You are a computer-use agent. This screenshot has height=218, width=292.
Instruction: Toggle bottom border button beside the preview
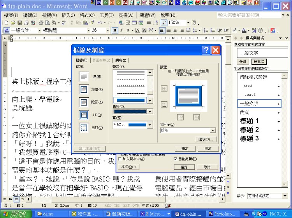click(164, 104)
